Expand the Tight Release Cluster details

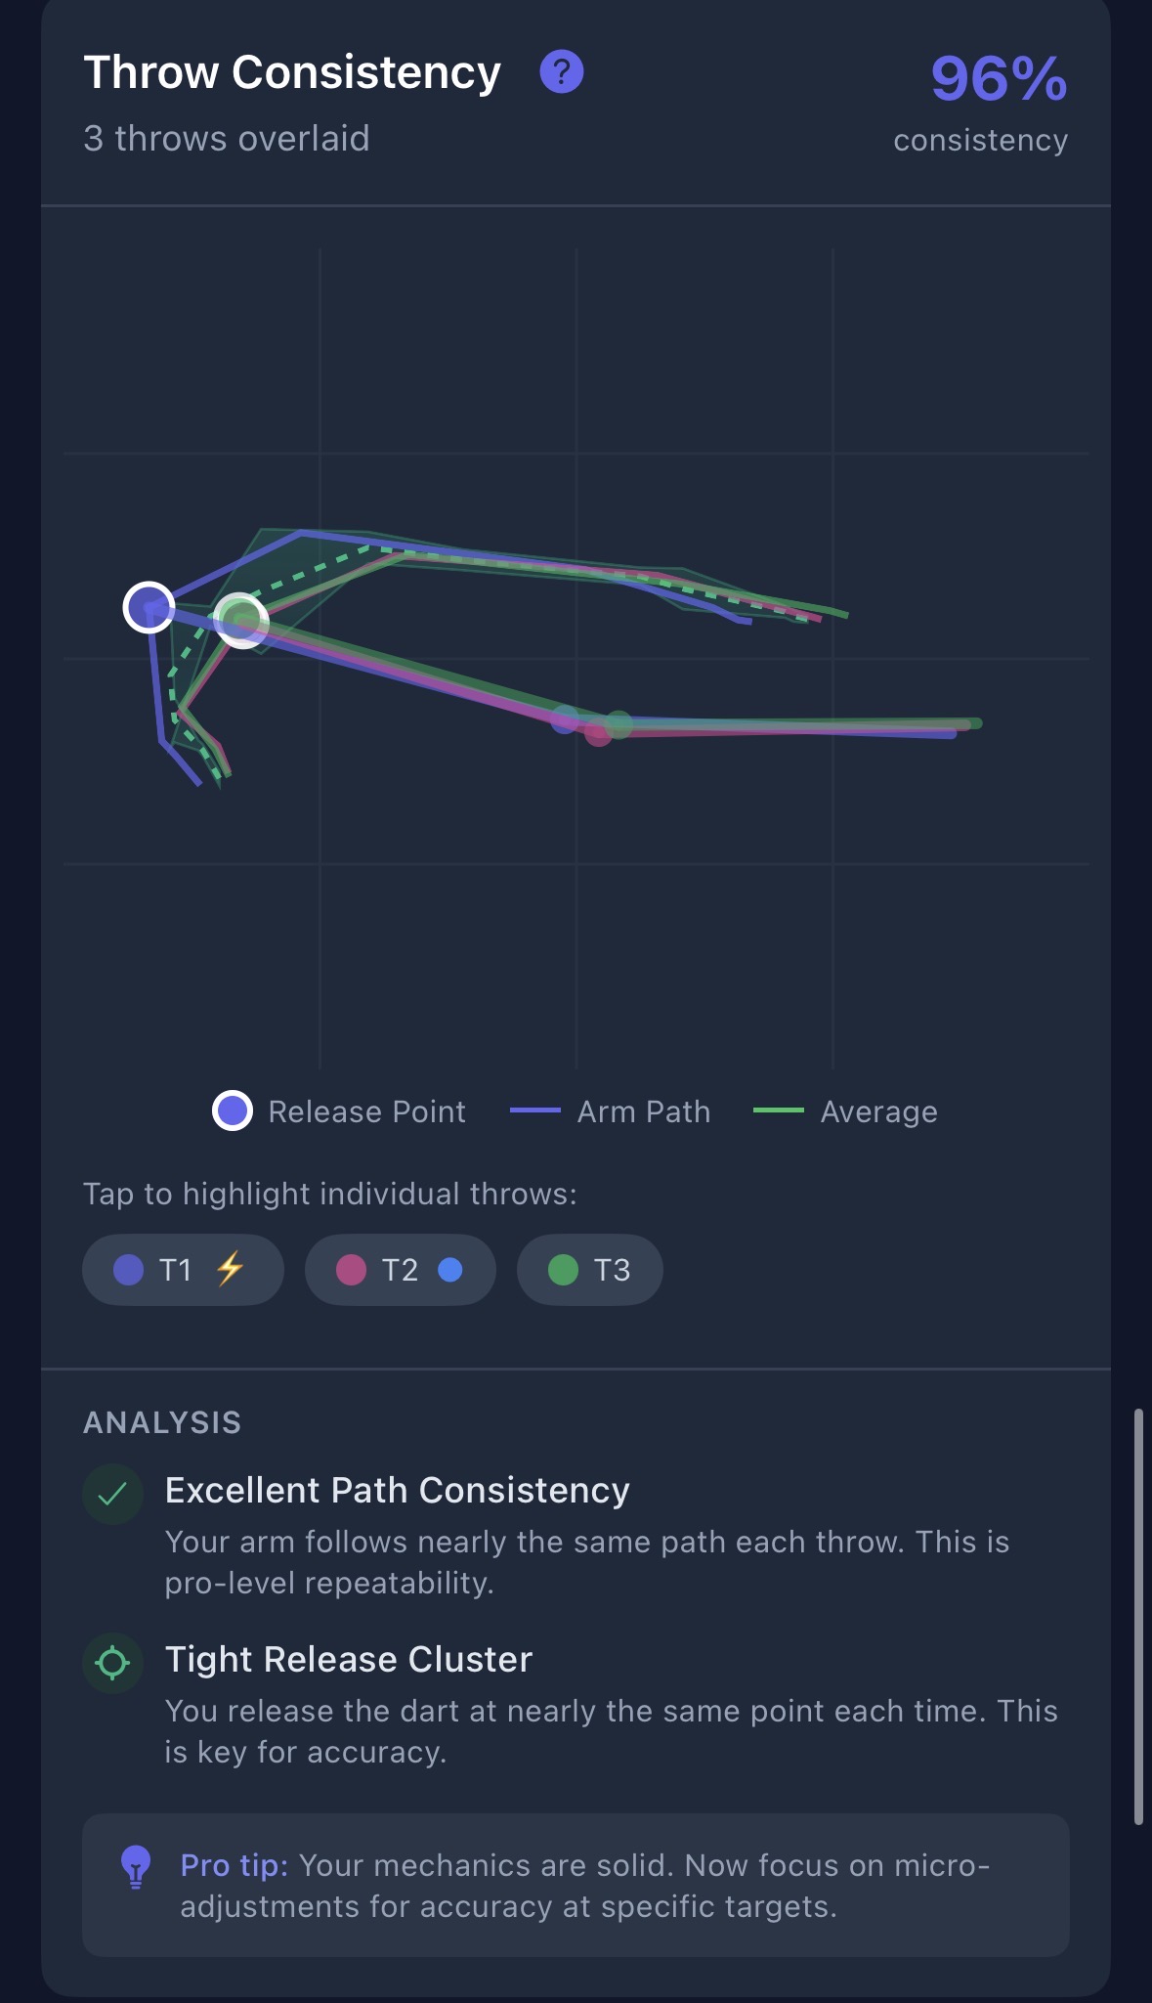click(349, 1659)
